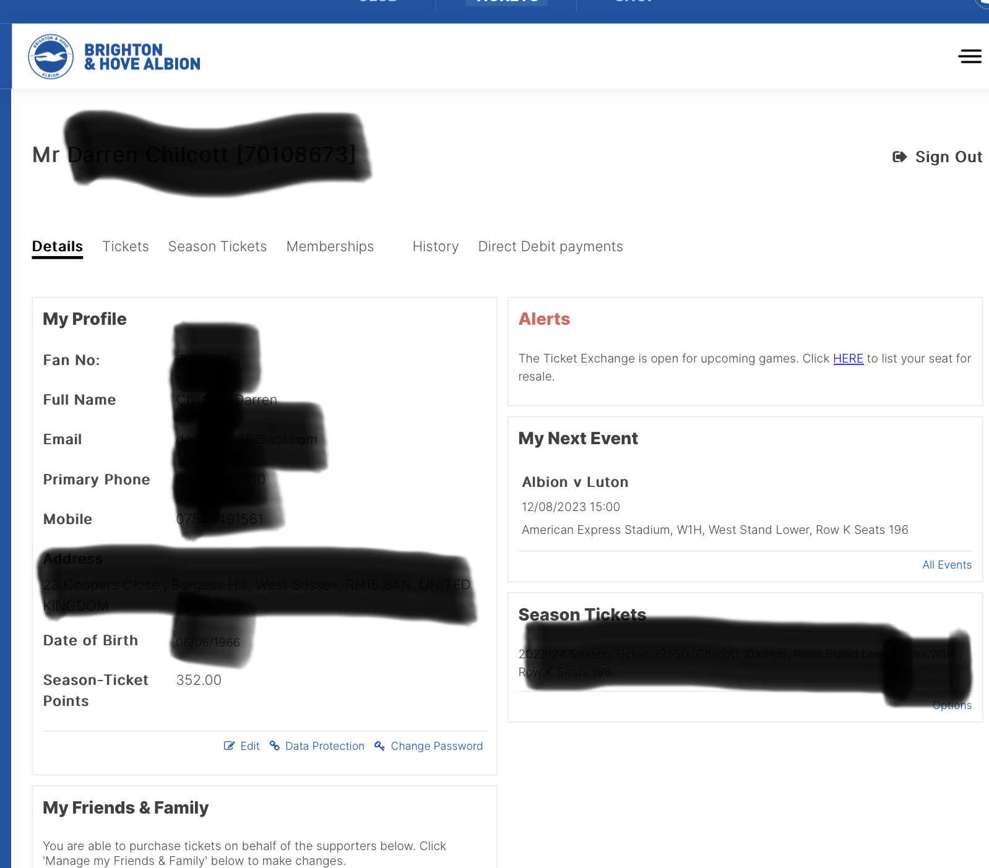Sign out of the account

[937, 157]
